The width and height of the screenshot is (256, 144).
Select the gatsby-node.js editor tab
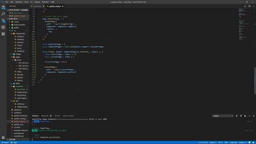click(55, 6)
